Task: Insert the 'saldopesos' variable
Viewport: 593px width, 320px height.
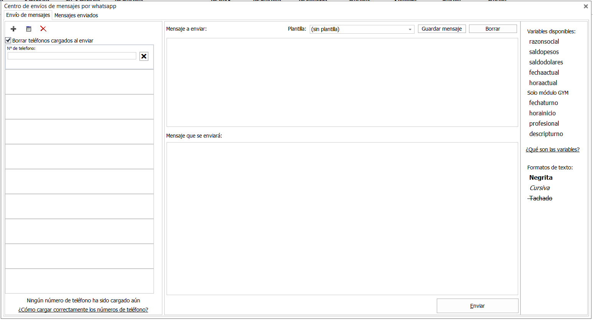Action: click(x=544, y=52)
